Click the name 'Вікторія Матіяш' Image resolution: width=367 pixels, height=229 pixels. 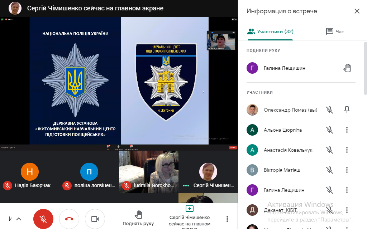(x=282, y=170)
